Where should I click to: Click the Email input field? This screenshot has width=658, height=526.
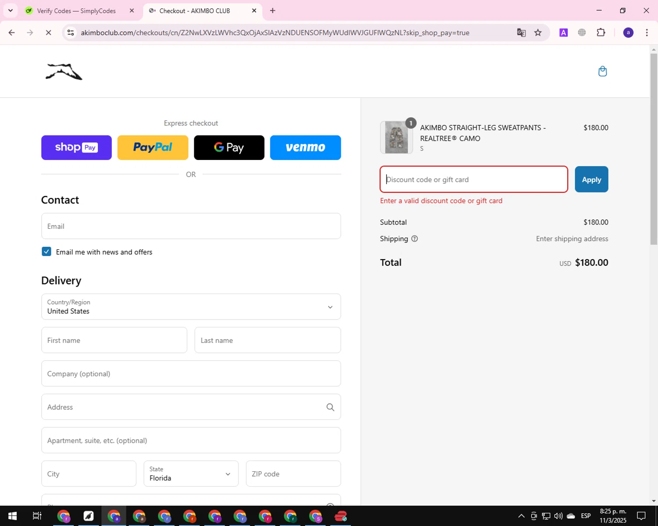191,226
